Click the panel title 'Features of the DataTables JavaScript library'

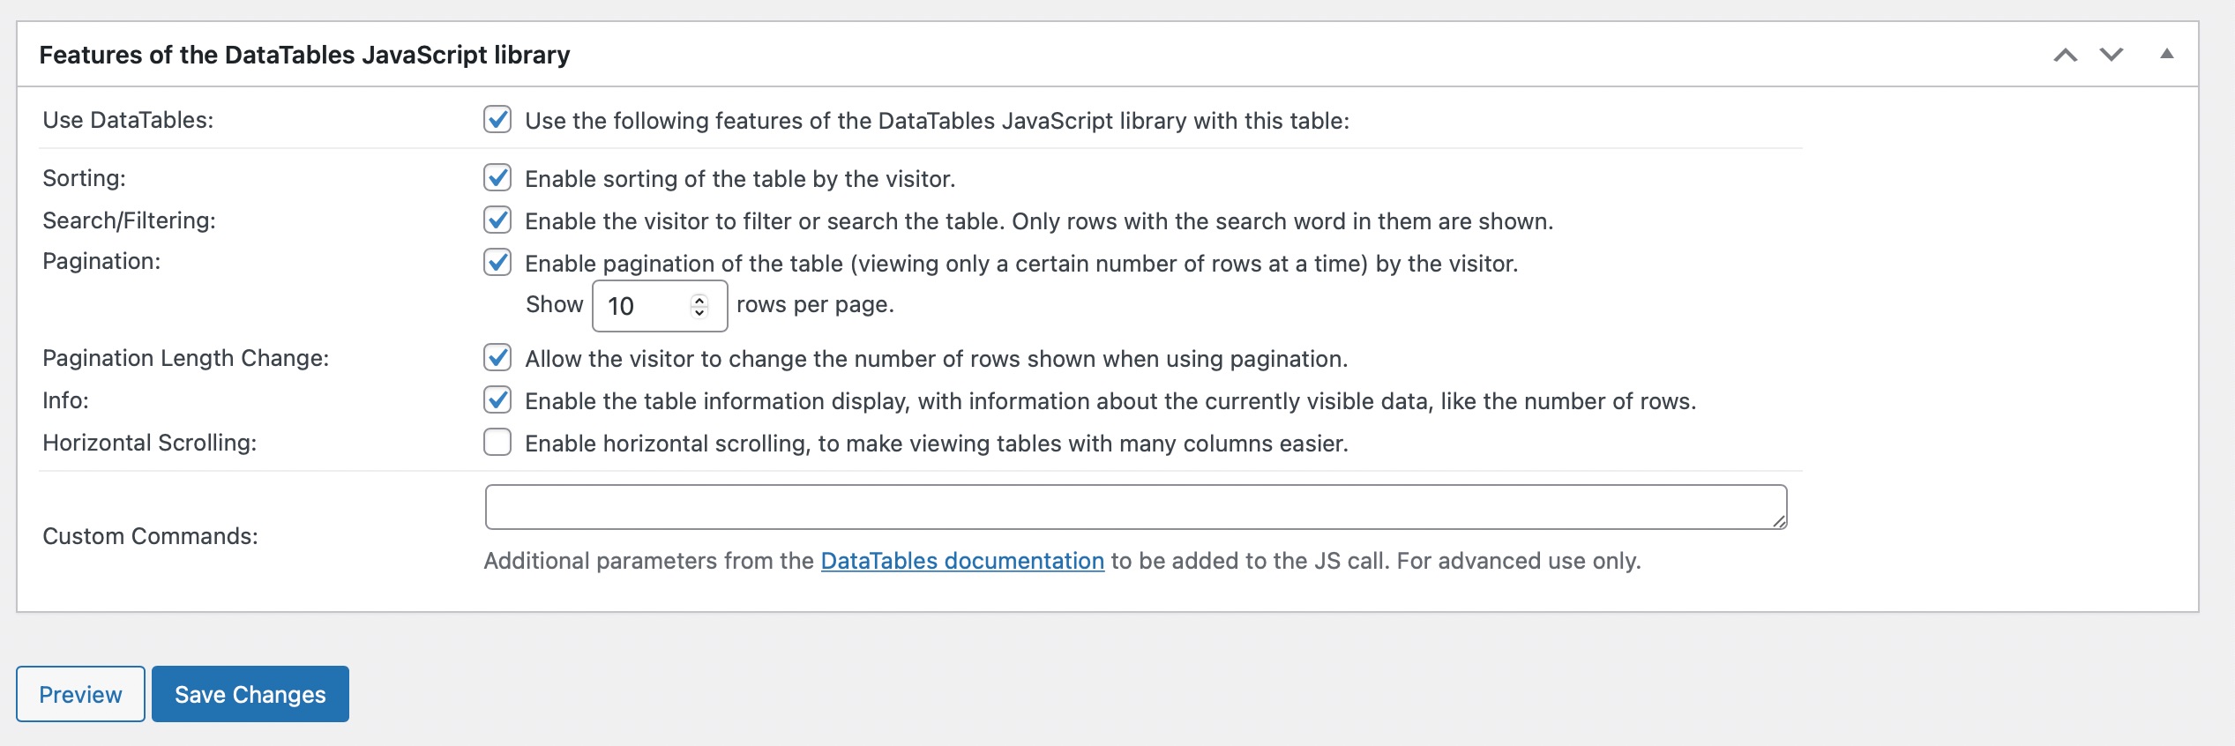304,55
